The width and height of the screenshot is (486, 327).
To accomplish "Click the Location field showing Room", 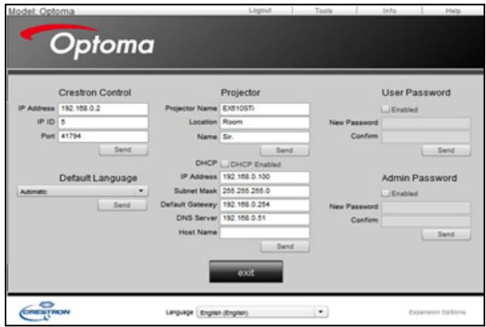I will [264, 122].
